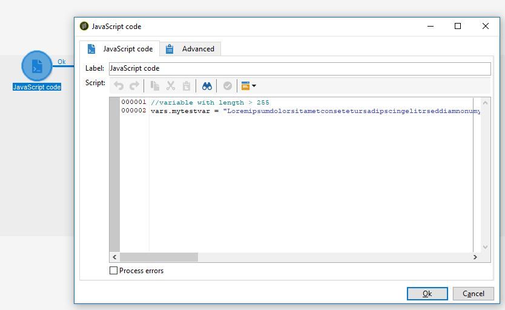Image resolution: width=505 pixels, height=310 pixels.
Task: Click the redo arrow in script toolbar
Action: pyautogui.click(x=134, y=86)
